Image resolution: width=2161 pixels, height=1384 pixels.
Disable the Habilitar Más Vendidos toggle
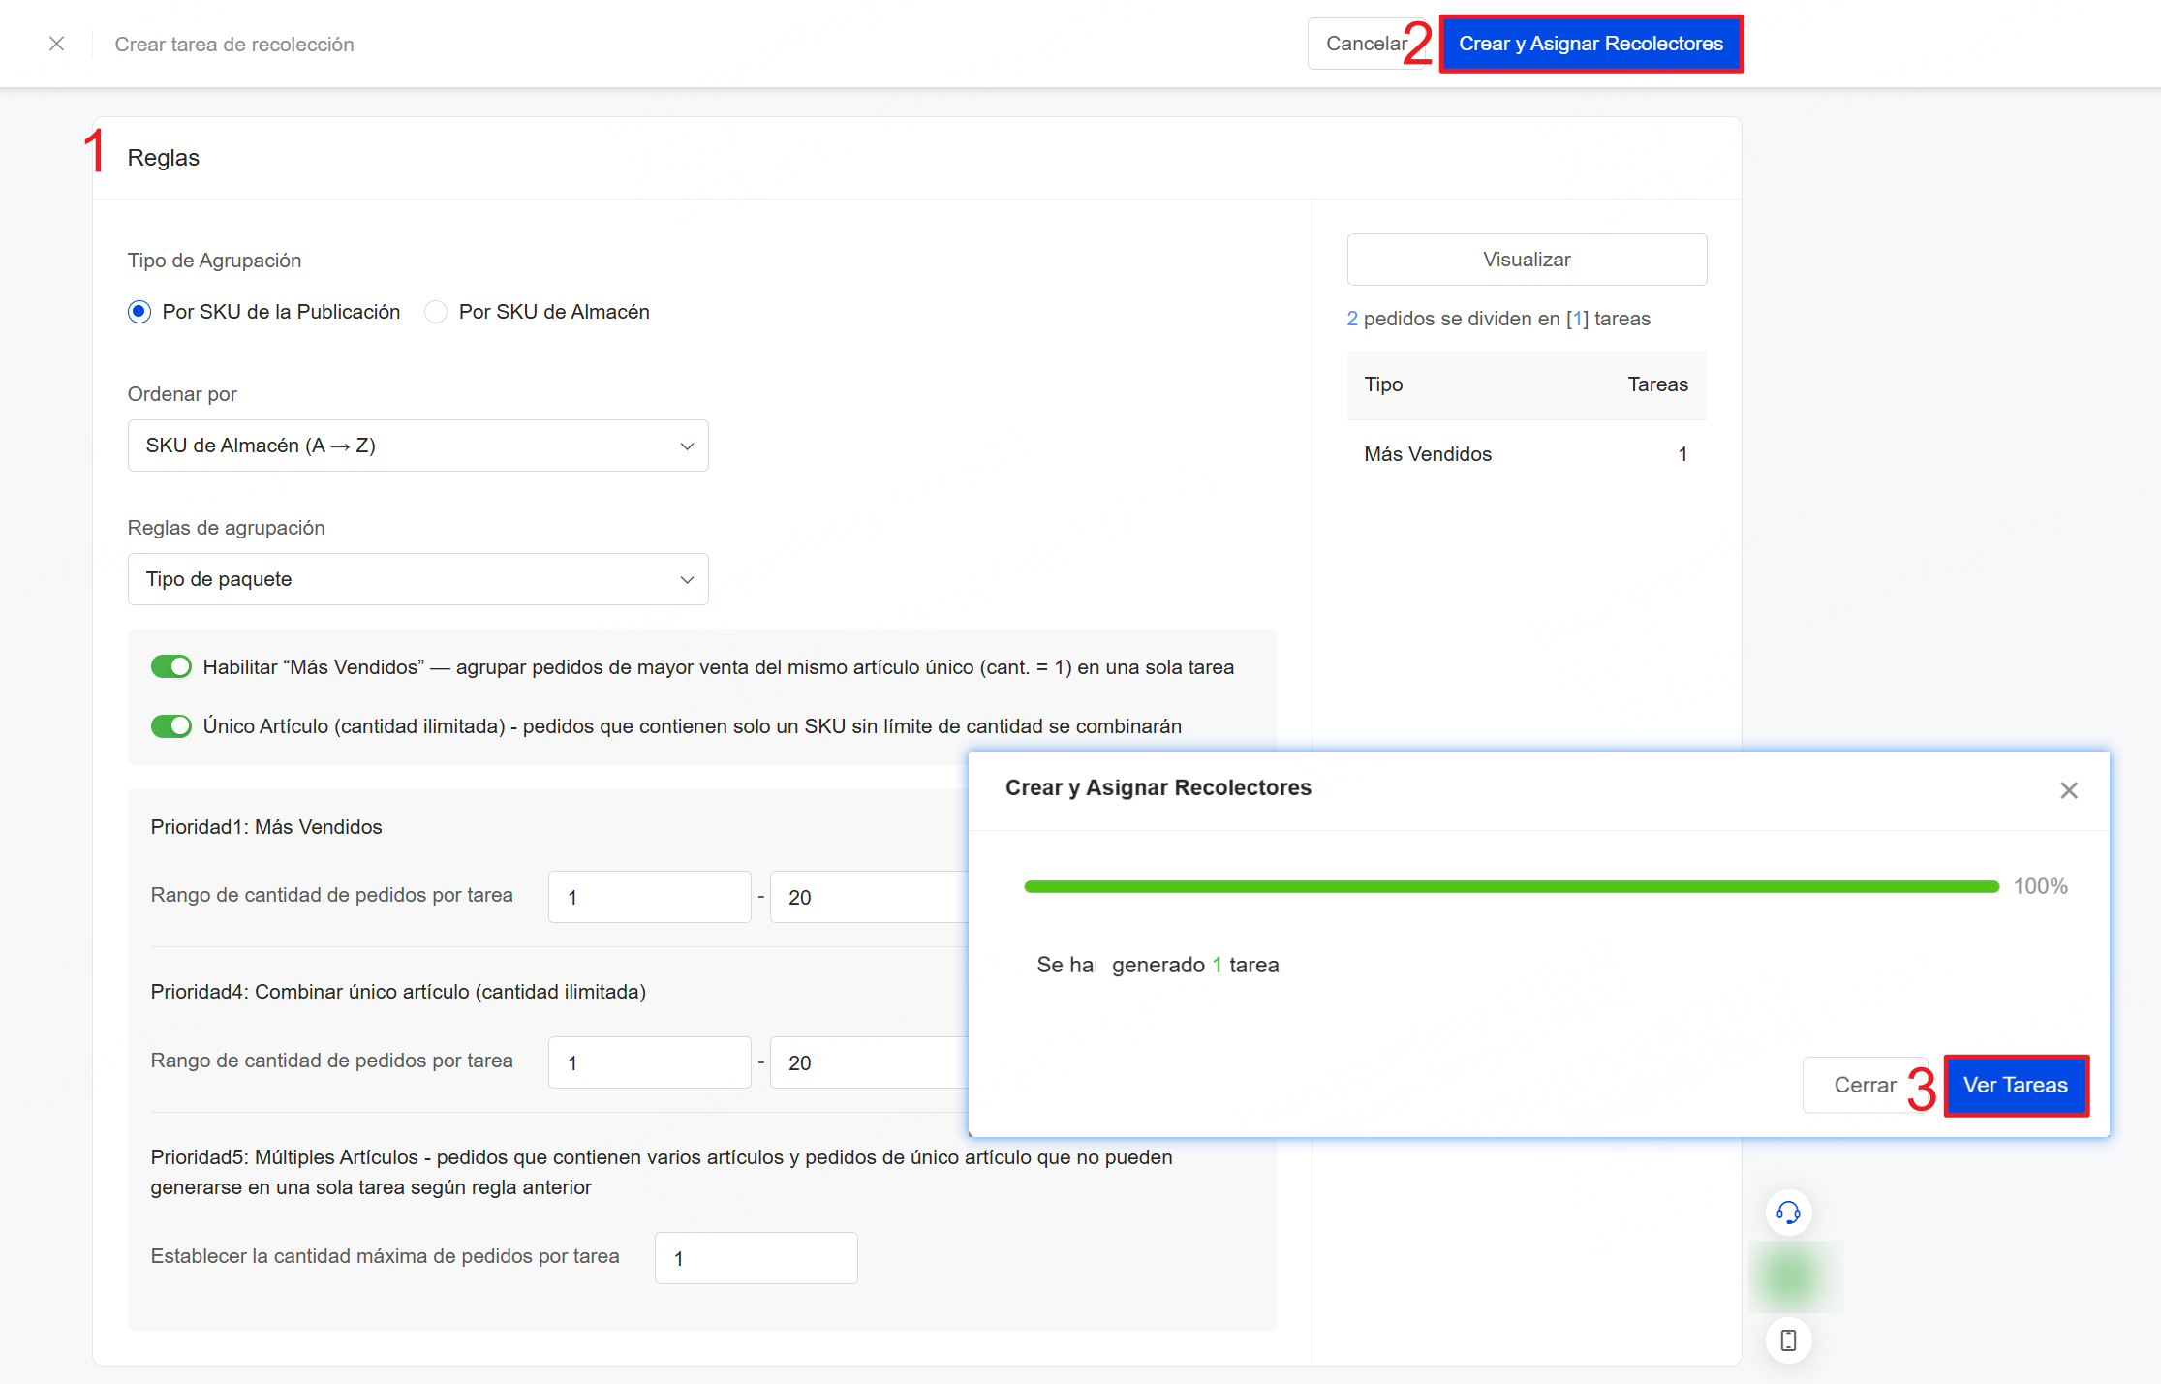tap(171, 667)
